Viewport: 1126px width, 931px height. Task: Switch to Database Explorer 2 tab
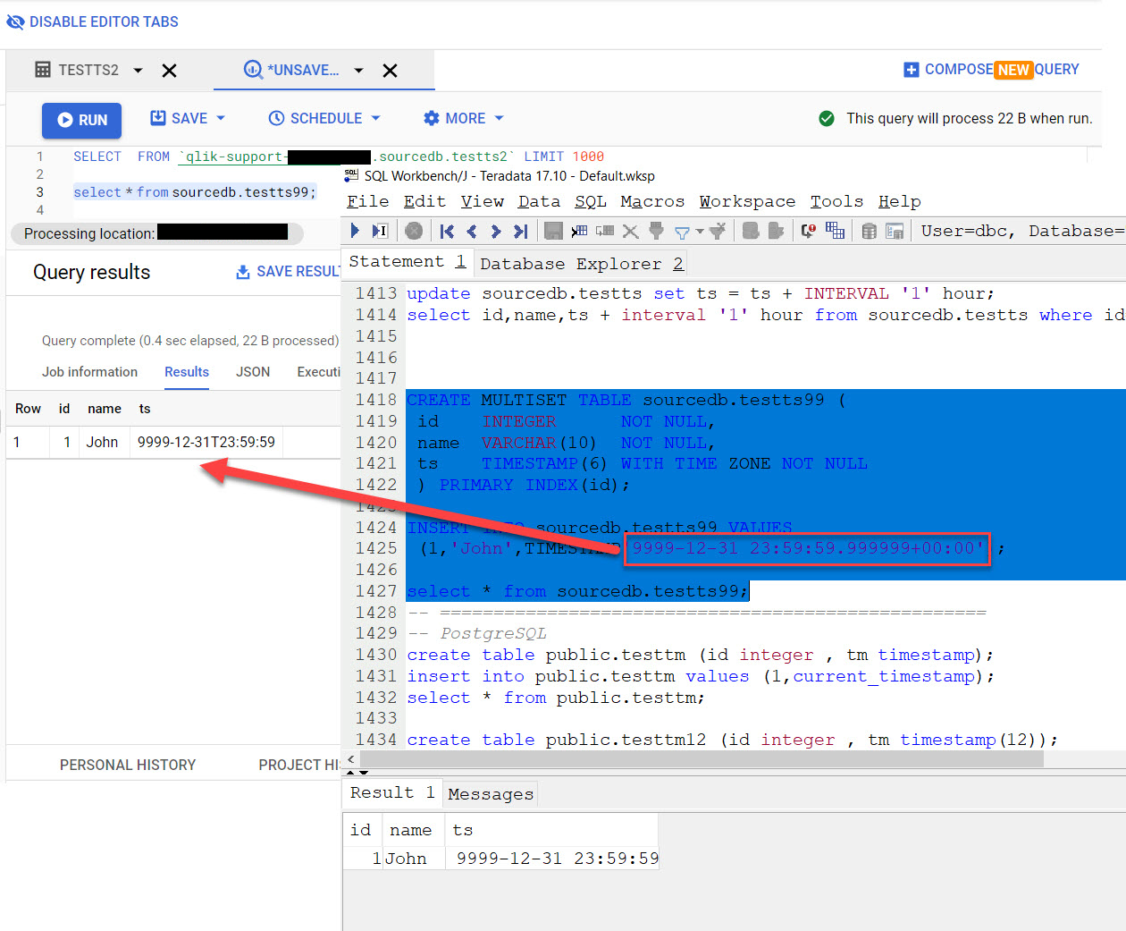pyautogui.click(x=581, y=264)
